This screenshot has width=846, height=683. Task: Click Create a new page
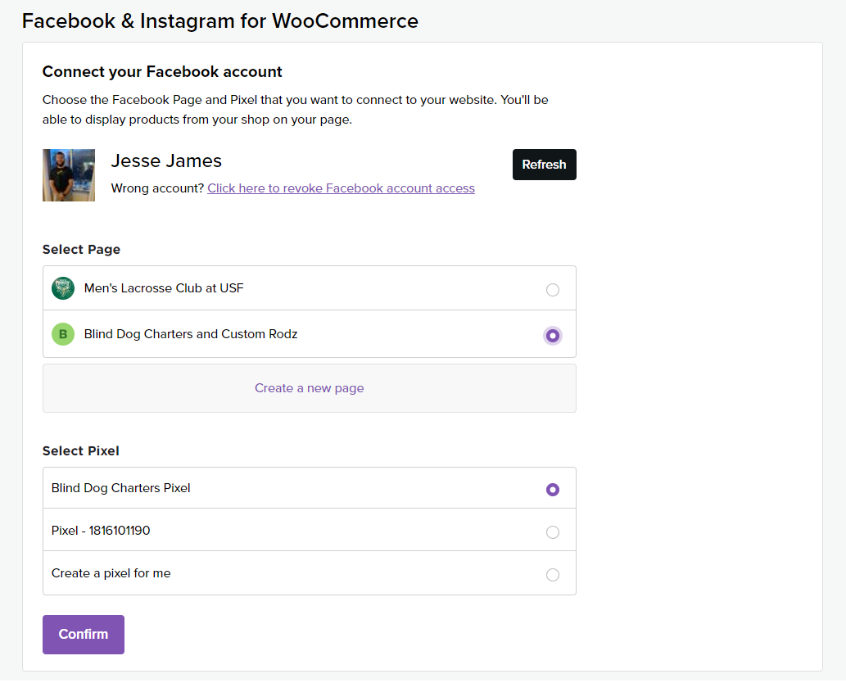click(309, 388)
